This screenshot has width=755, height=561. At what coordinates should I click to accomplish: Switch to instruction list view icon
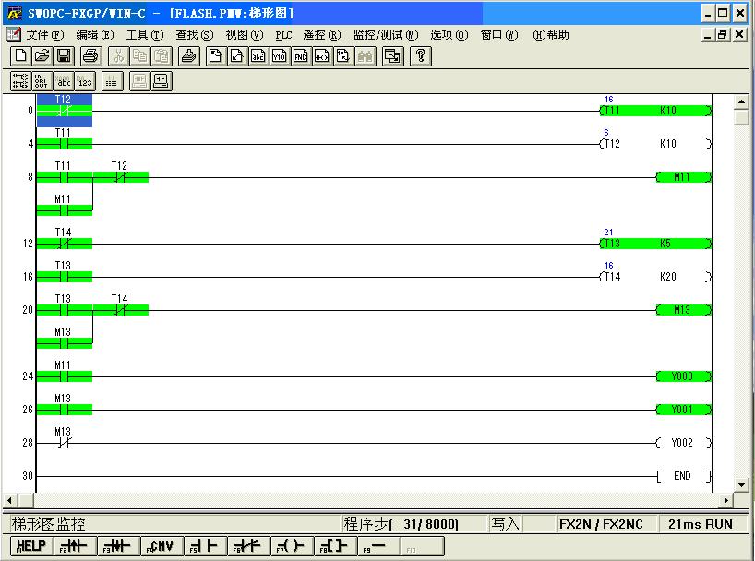[x=42, y=81]
